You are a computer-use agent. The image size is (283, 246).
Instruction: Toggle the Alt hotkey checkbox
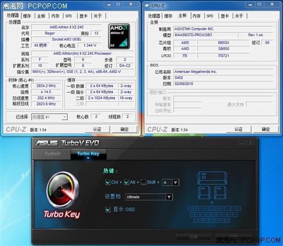click(x=126, y=182)
